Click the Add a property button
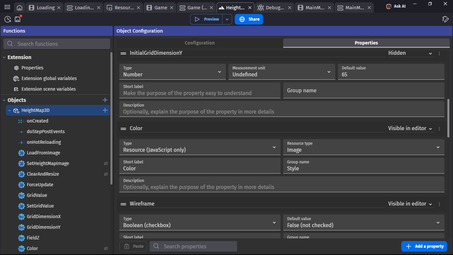The image size is (453, 255). point(424,246)
